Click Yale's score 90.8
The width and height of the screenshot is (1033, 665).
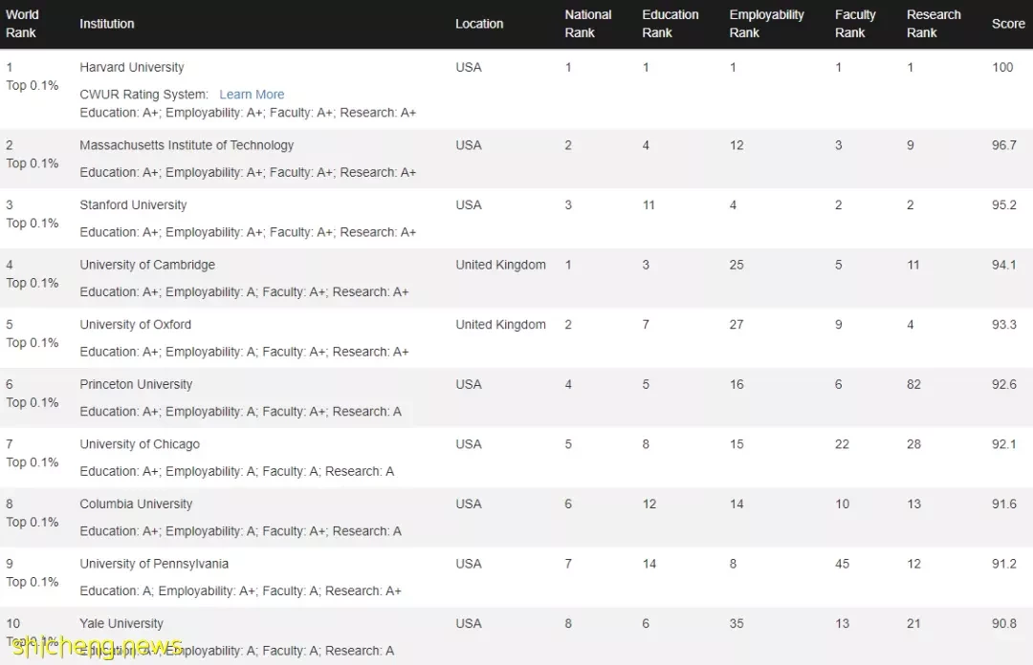(x=1004, y=624)
